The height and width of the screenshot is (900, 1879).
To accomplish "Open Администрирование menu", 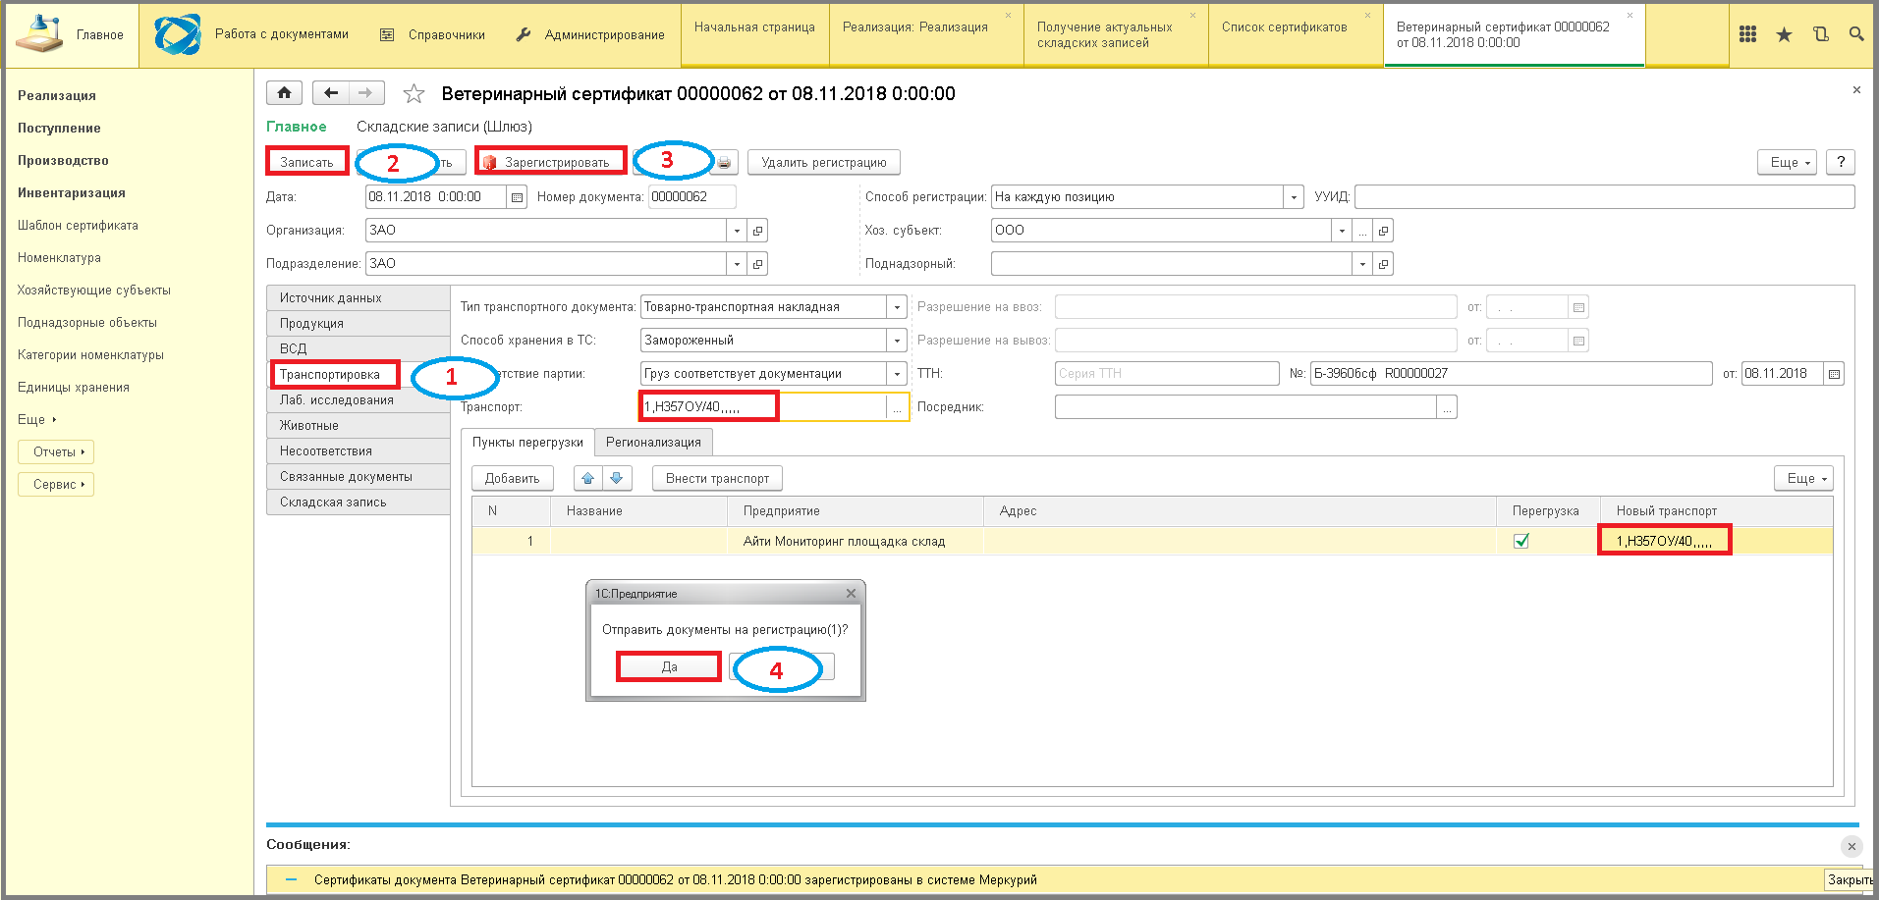I will (590, 34).
